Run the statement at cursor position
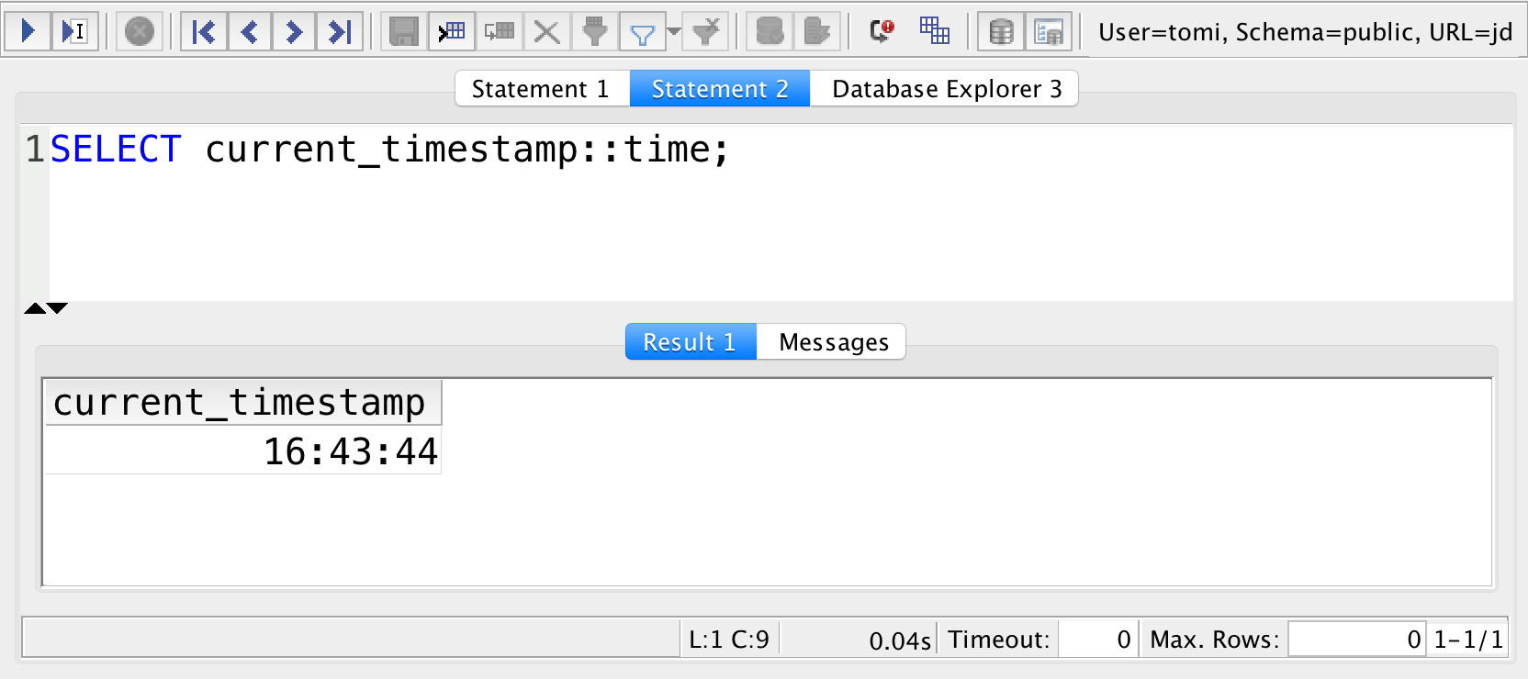The width and height of the screenshot is (1528, 679). (75, 30)
